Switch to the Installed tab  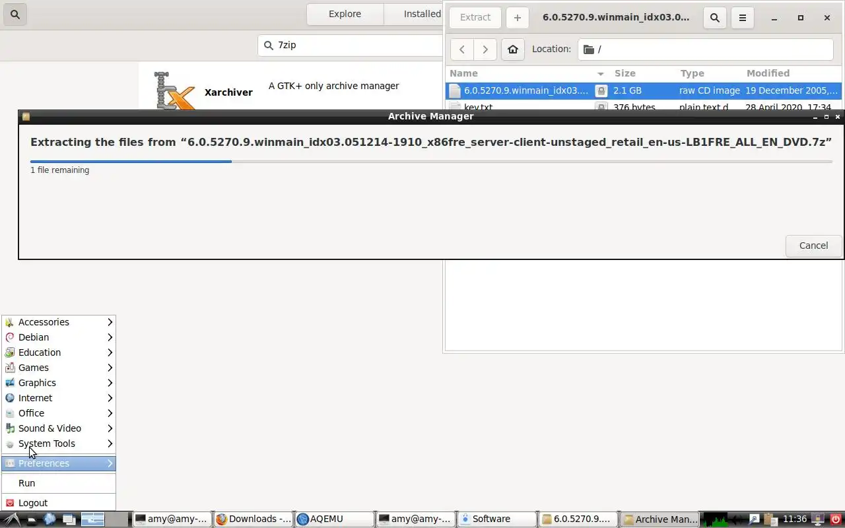pos(422,14)
